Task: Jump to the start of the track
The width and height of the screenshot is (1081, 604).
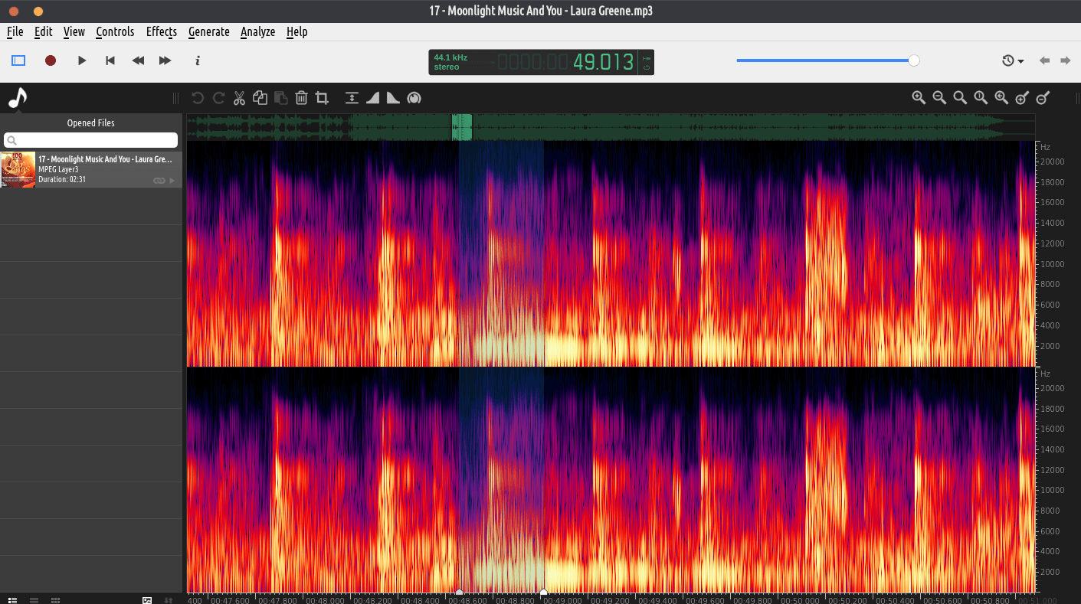Action: 110,60
